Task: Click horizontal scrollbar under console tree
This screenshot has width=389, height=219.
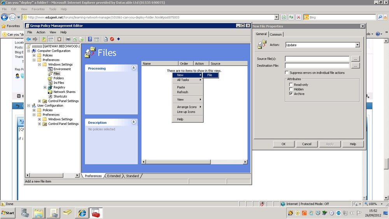Action: click(46, 175)
